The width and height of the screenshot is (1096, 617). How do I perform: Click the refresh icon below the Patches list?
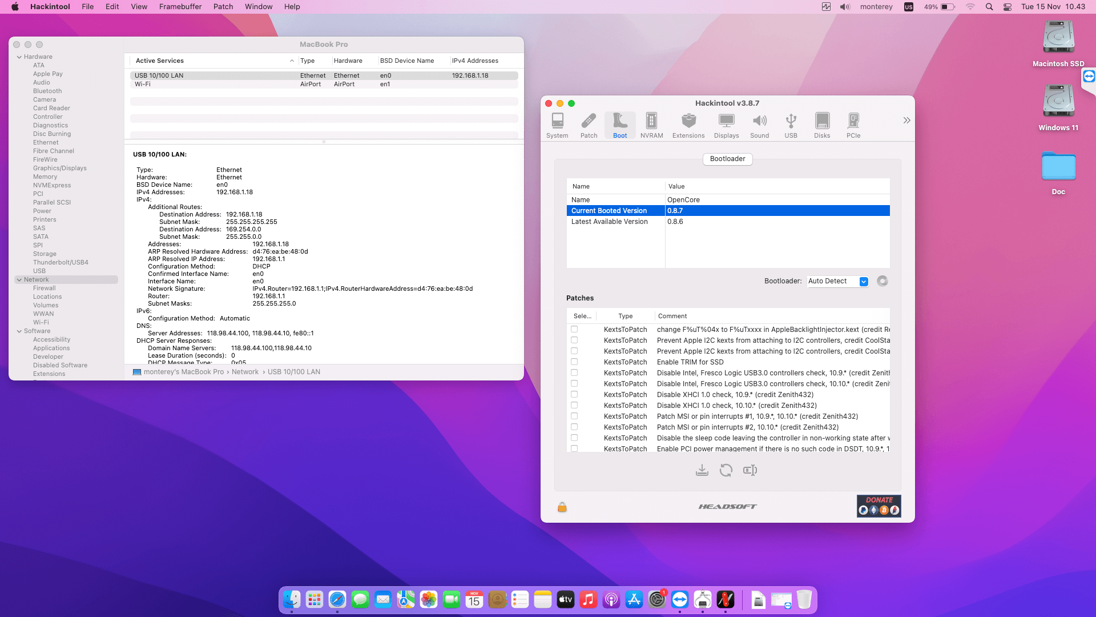coord(726,470)
